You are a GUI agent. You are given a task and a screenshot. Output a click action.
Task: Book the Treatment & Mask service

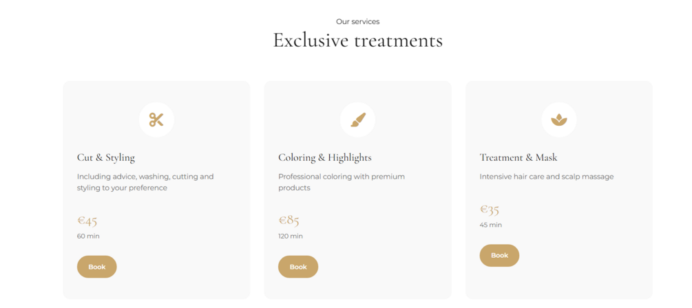[499, 255]
